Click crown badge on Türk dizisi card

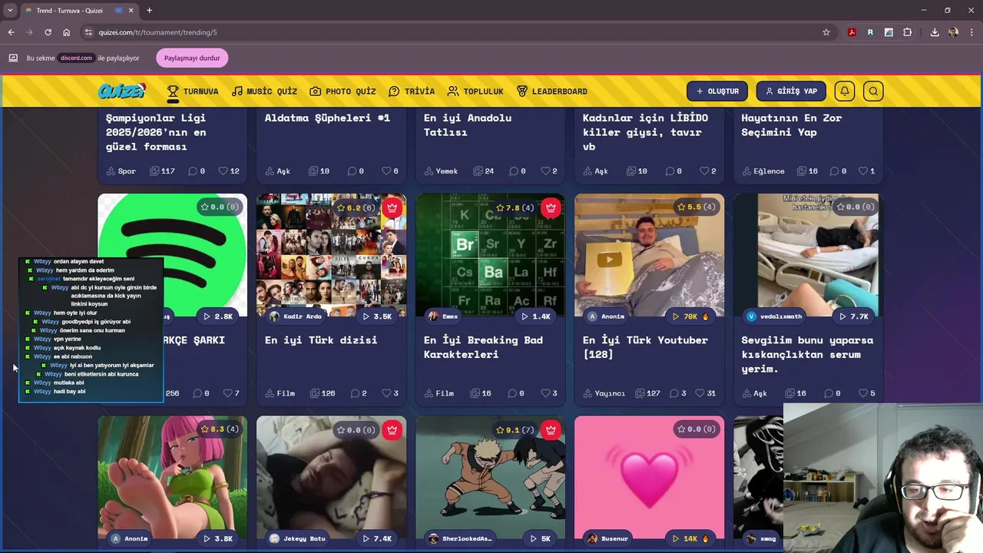pyautogui.click(x=392, y=207)
